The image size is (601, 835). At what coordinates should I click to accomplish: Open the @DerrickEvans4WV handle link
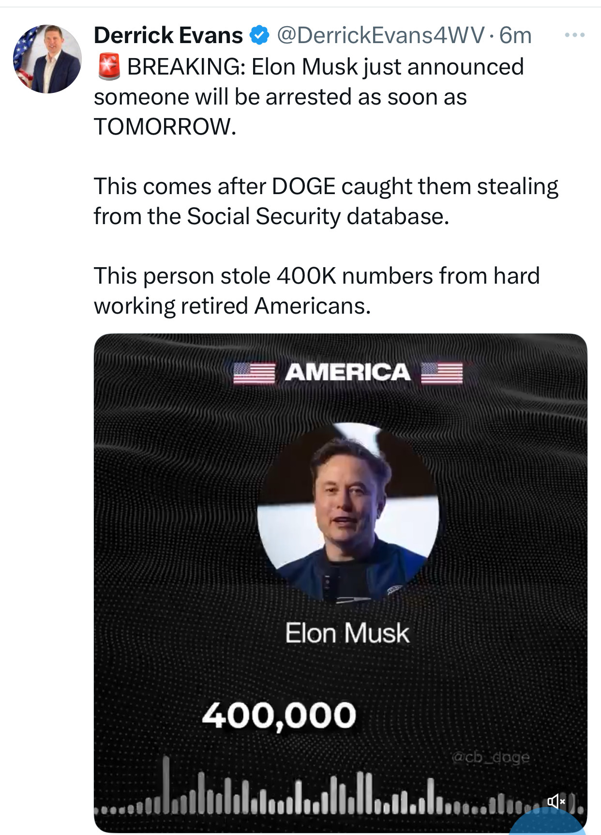click(x=380, y=35)
